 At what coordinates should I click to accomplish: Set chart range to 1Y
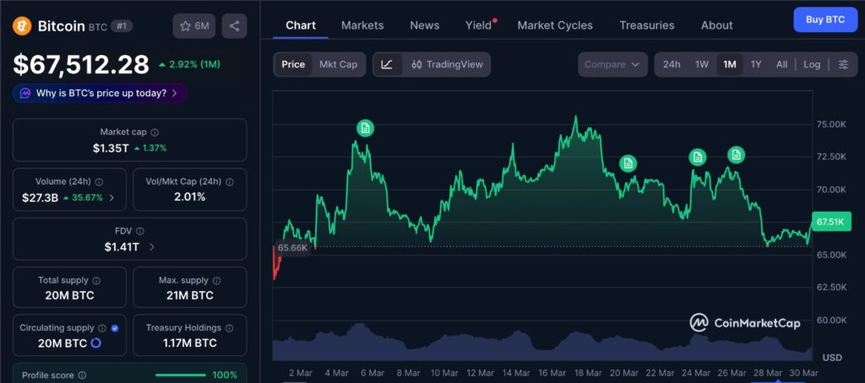(756, 64)
